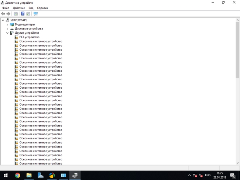
Task: Expand the Дисковые устройства category
Action: pyautogui.click(x=7, y=29)
